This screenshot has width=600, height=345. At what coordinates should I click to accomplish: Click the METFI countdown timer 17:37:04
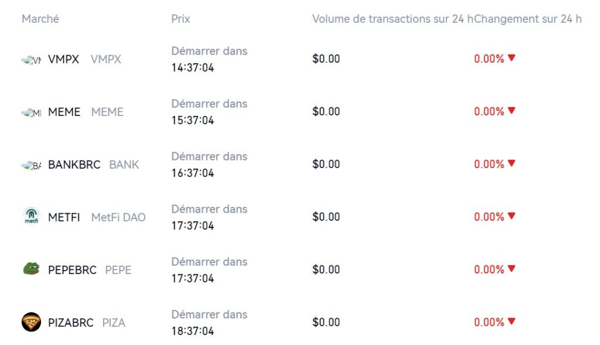(x=192, y=226)
